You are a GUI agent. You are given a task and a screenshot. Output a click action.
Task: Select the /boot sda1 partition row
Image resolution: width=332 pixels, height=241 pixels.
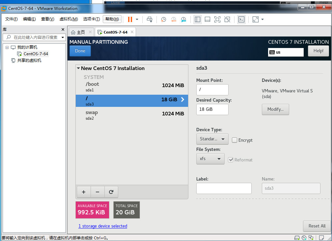[132, 87]
